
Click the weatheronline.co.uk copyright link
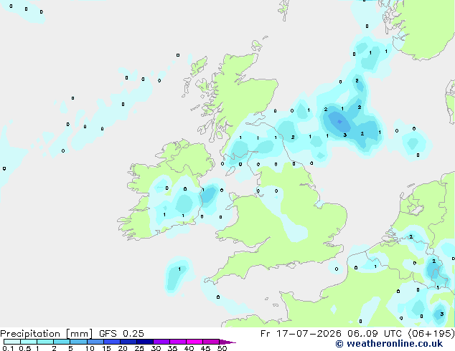389,344
